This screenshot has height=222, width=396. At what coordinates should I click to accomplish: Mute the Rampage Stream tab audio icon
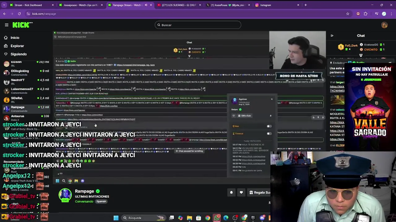[x=146, y=5]
